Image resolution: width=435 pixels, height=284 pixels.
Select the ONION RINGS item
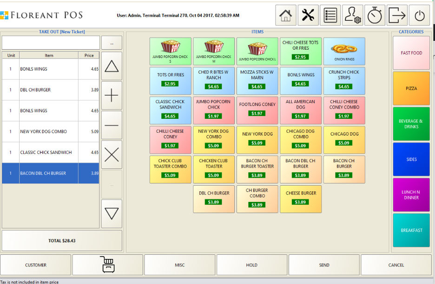[344, 51]
